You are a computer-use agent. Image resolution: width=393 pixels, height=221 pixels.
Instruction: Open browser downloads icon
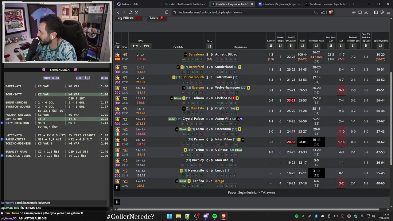366,12
